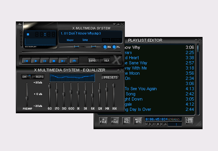
Task: Toggle equalizer AUTO mode
Action: [38, 77]
